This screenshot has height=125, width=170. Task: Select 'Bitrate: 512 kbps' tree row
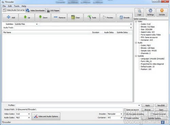(148, 27)
